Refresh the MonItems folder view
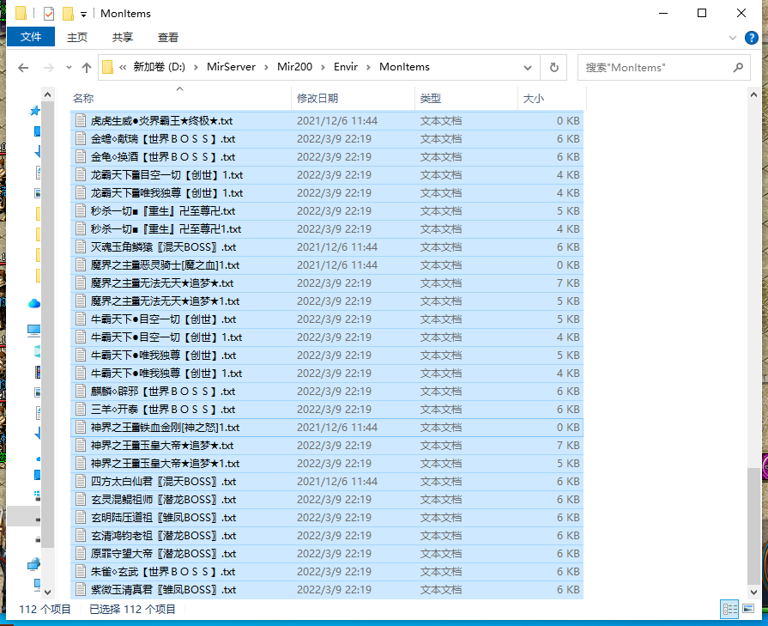Image resolution: width=768 pixels, height=626 pixels. click(x=554, y=68)
